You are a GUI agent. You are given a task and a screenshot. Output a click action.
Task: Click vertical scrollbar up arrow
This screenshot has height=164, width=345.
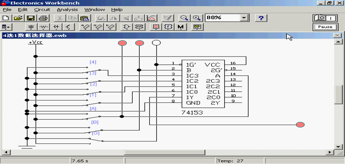click(x=338, y=42)
